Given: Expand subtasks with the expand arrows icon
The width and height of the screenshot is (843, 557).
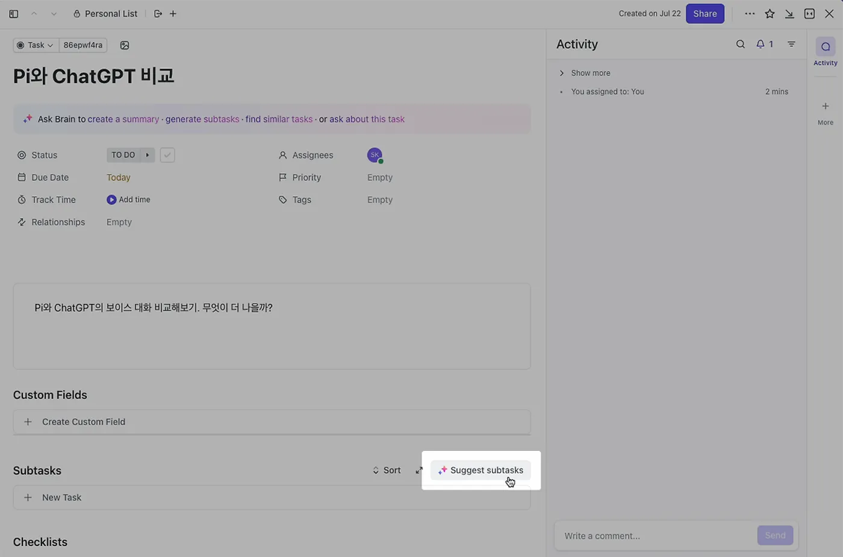Looking at the screenshot, I should (x=419, y=470).
